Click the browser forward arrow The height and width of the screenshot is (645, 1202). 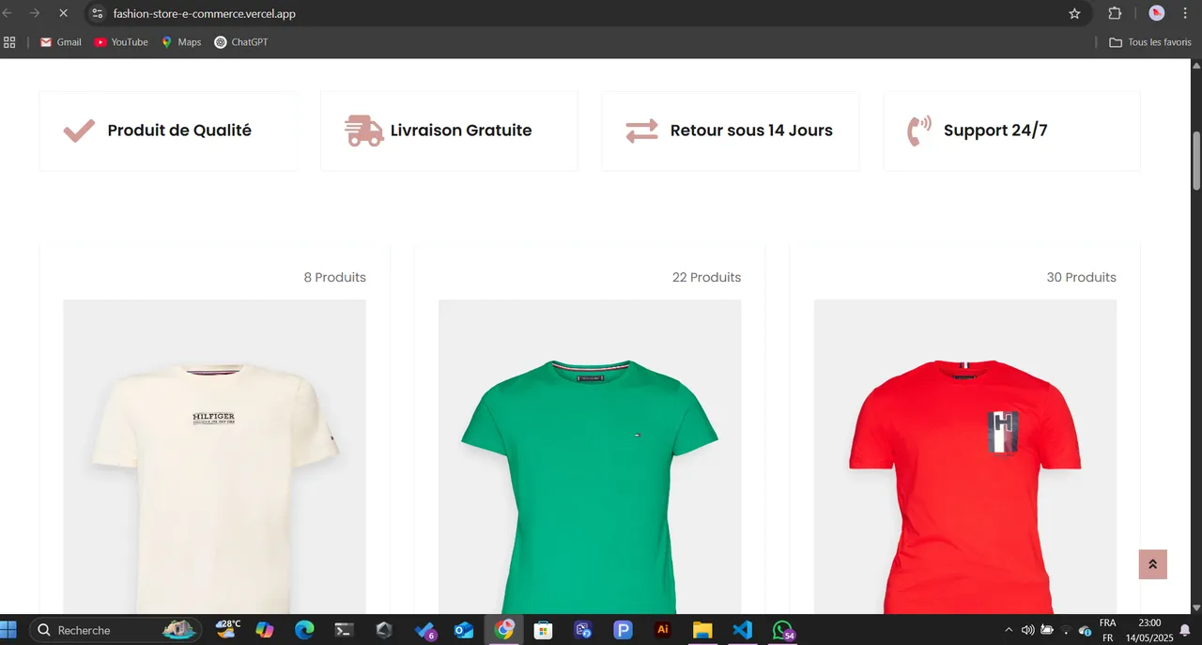tap(35, 13)
